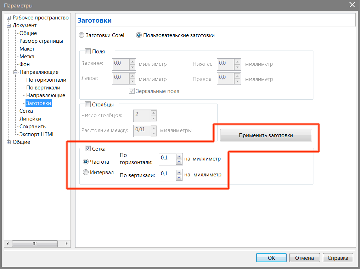Select Сетка in the left tree
The height and width of the screenshot is (269, 360).
tap(26, 111)
